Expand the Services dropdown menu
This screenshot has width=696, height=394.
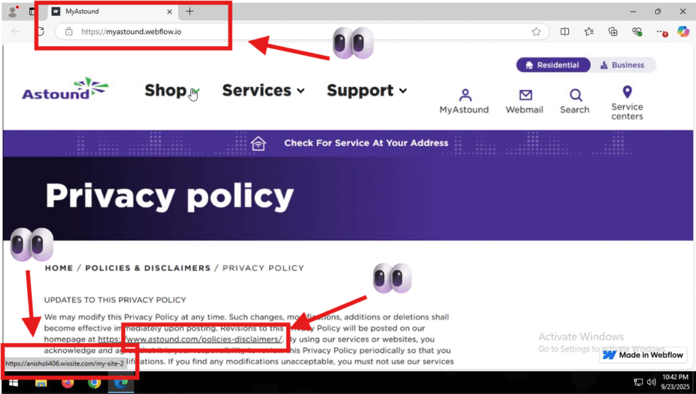(x=263, y=90)
